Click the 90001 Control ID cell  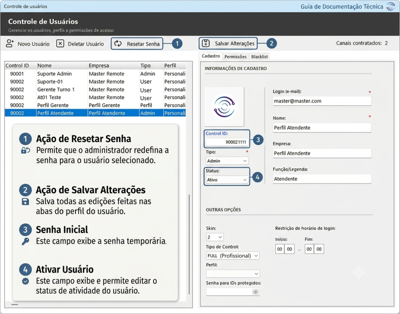17,74
